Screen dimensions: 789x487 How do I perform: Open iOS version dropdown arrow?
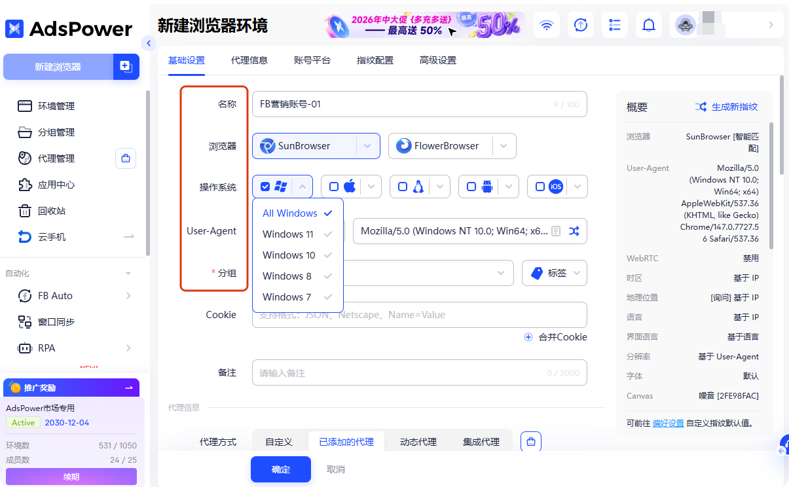pos(578,187)
